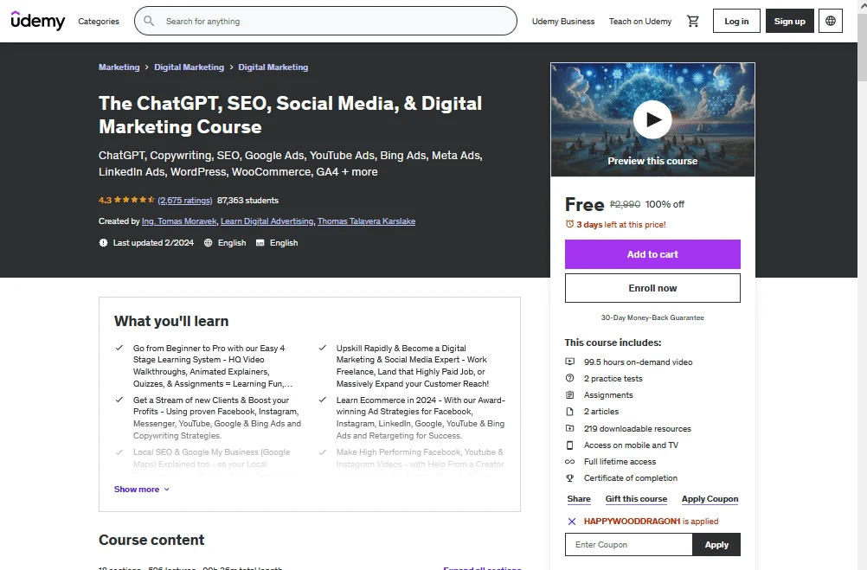
Task: Click the lifetime access infinity icon
Action: (x=569, y=462)
